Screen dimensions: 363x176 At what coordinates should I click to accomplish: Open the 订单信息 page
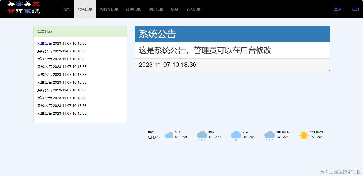(x=133, y=9)
